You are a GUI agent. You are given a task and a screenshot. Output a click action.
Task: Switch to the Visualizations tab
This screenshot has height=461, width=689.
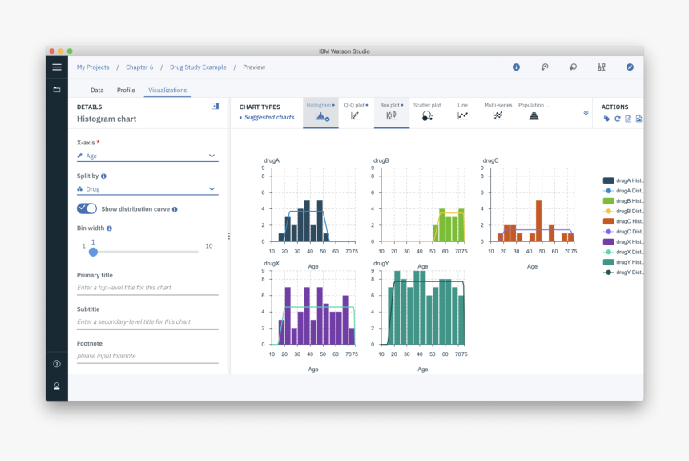(x=167, y=90)
